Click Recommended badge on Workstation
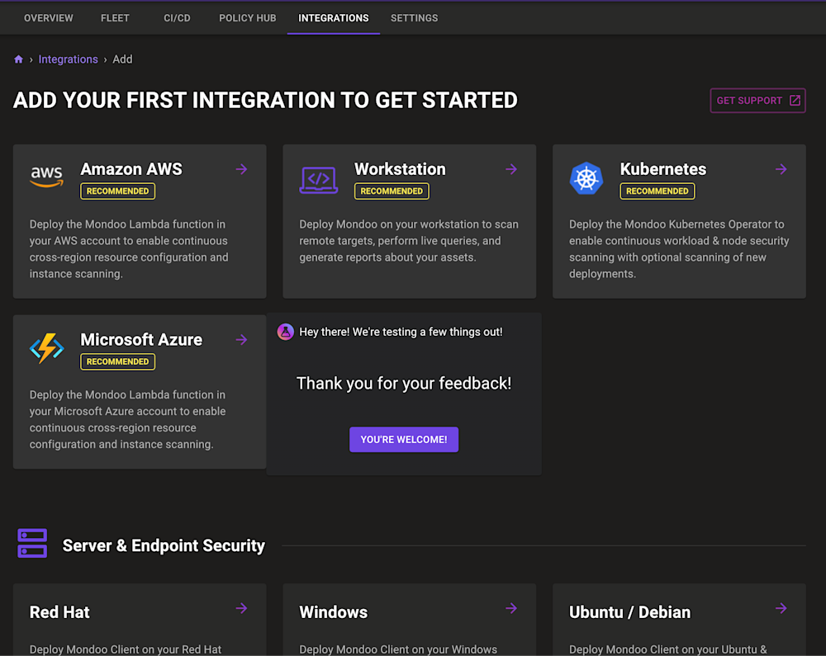Screen dimensions: 826x656 [392, 191]
